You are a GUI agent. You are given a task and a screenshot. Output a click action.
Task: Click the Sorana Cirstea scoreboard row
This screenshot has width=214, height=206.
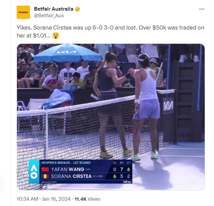(86, 176)
